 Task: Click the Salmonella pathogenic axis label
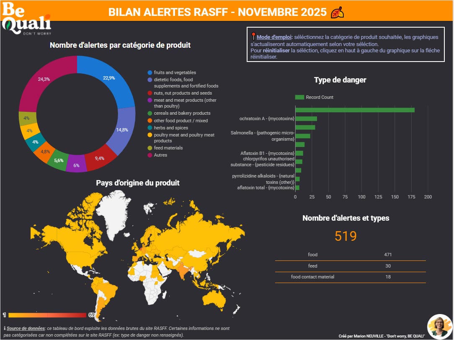coord(262,136)
